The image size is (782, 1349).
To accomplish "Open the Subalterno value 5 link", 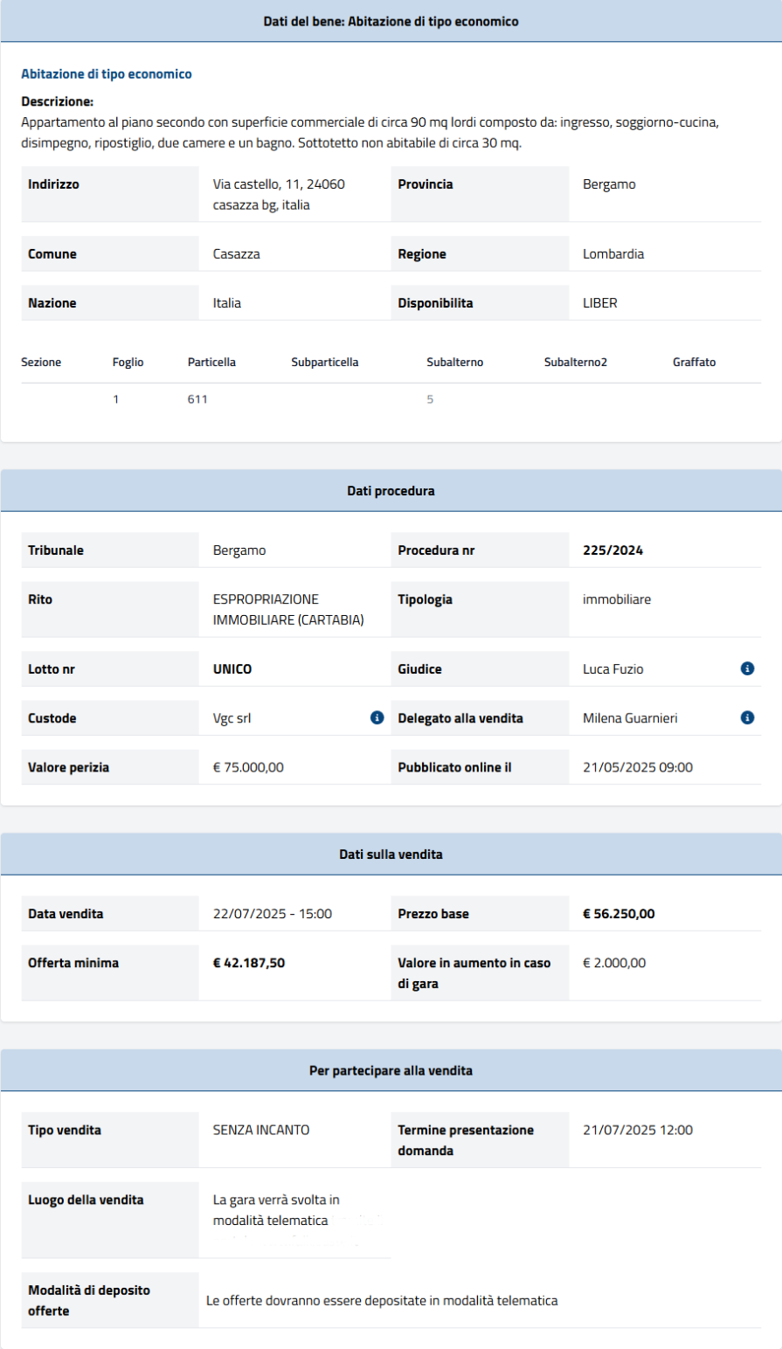I will (x=430, y=399).
